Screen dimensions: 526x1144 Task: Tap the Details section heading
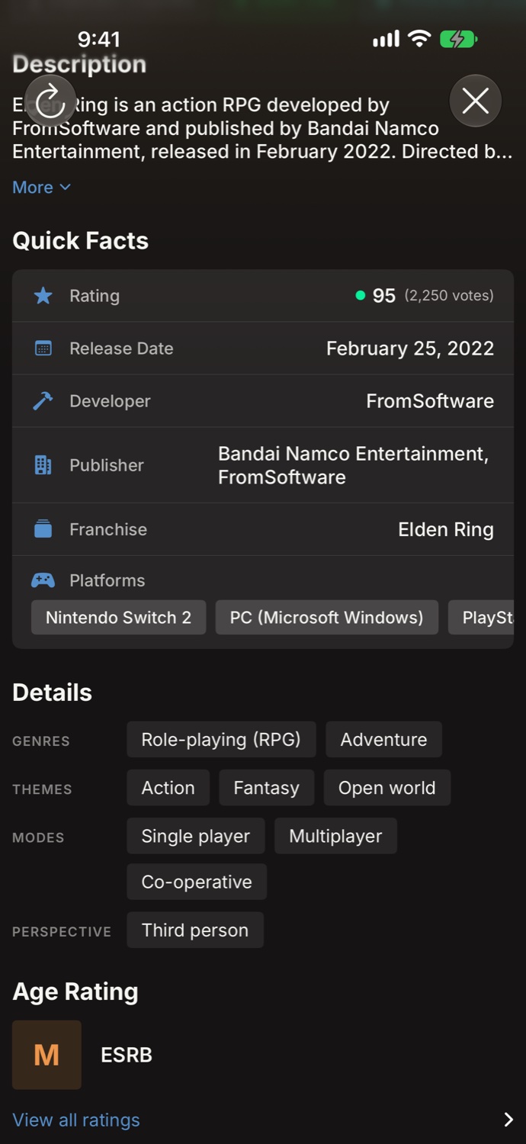click(52, 693)
